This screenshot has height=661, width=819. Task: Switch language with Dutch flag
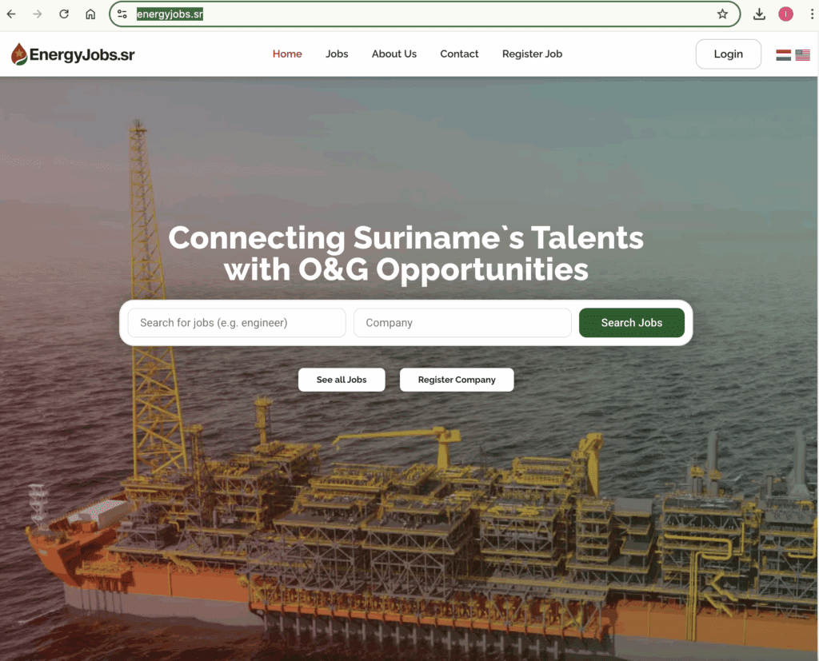[783, 55]
